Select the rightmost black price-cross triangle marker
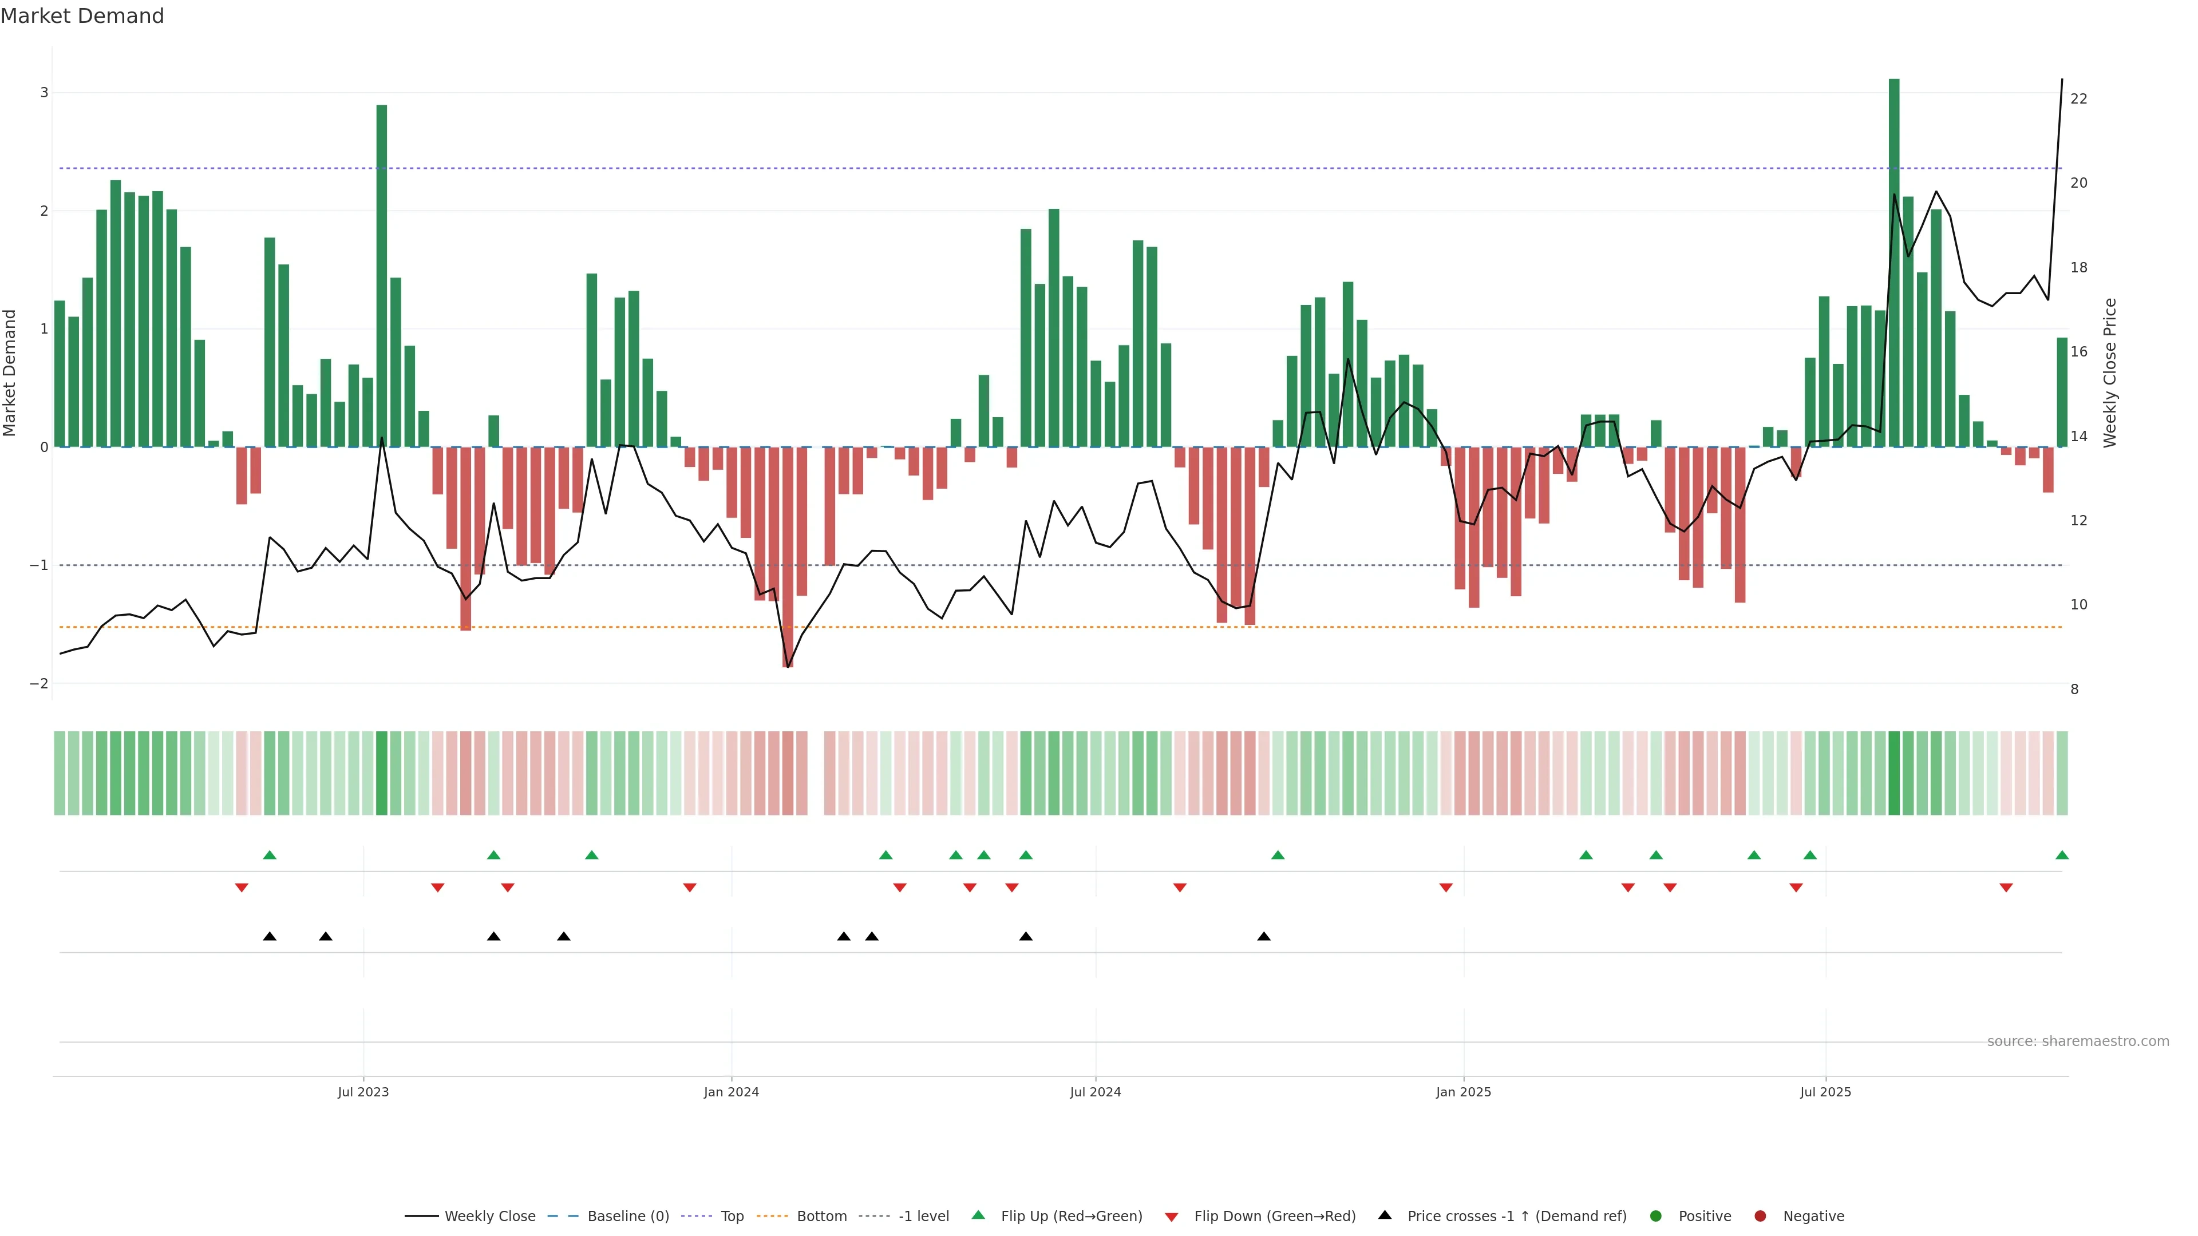Screen dimensions: 2198x1236 click(1264, 937)
